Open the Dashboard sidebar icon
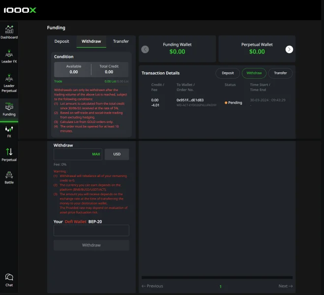 9,31
